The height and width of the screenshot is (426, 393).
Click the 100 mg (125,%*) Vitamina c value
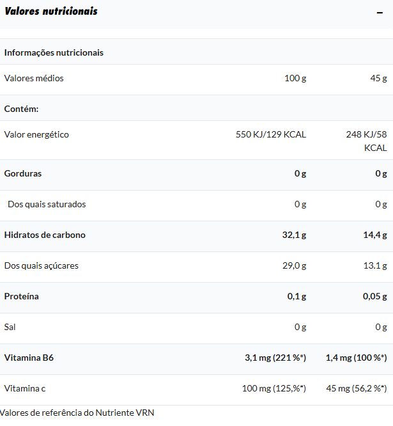pos(274,388)
